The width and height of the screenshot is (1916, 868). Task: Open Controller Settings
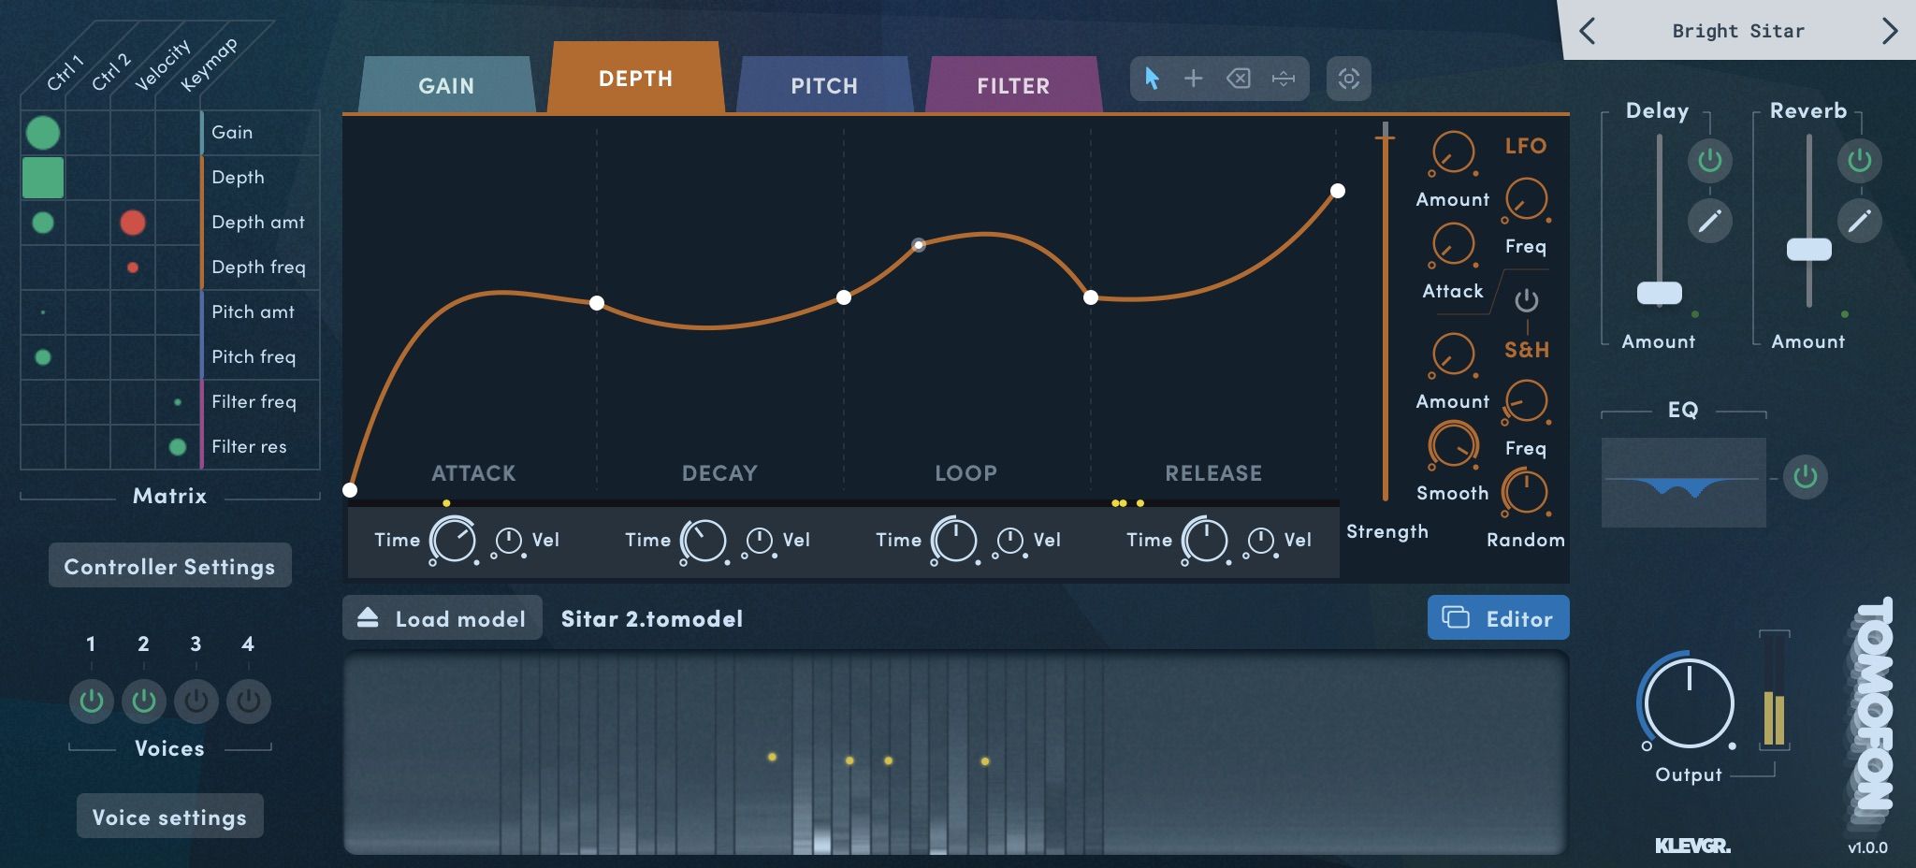[169, 565]
